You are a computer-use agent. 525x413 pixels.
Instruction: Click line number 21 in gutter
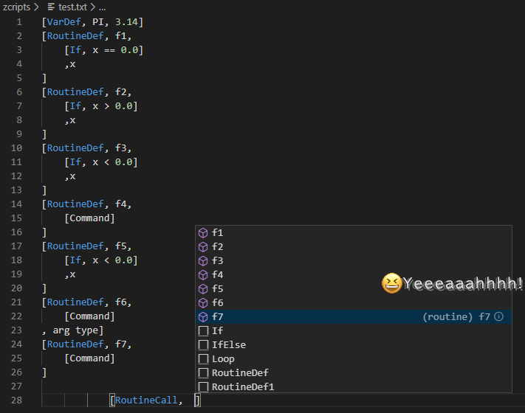click(x=16, y=302)
